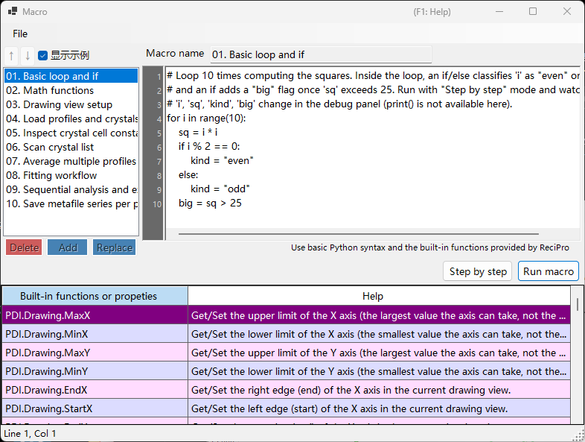The height and width of the screenshot is (442, 585).
Task: Click the Run macro button
Action: click(549, 271)
